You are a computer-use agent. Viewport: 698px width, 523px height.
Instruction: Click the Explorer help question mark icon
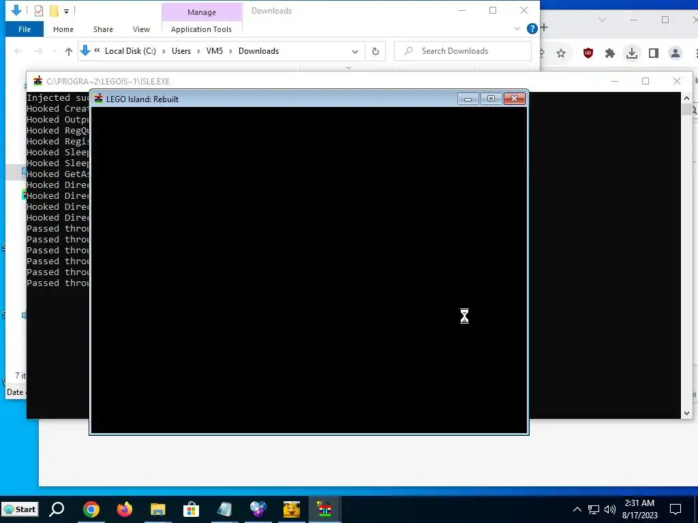click(x=532, y=29)
